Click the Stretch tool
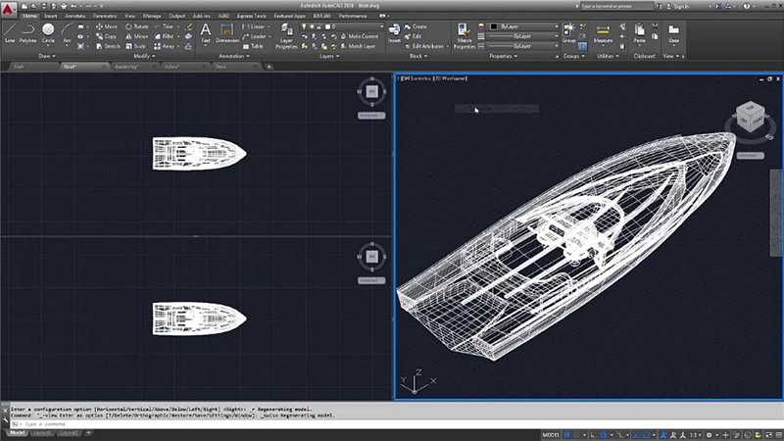 (x=108, y=46)
